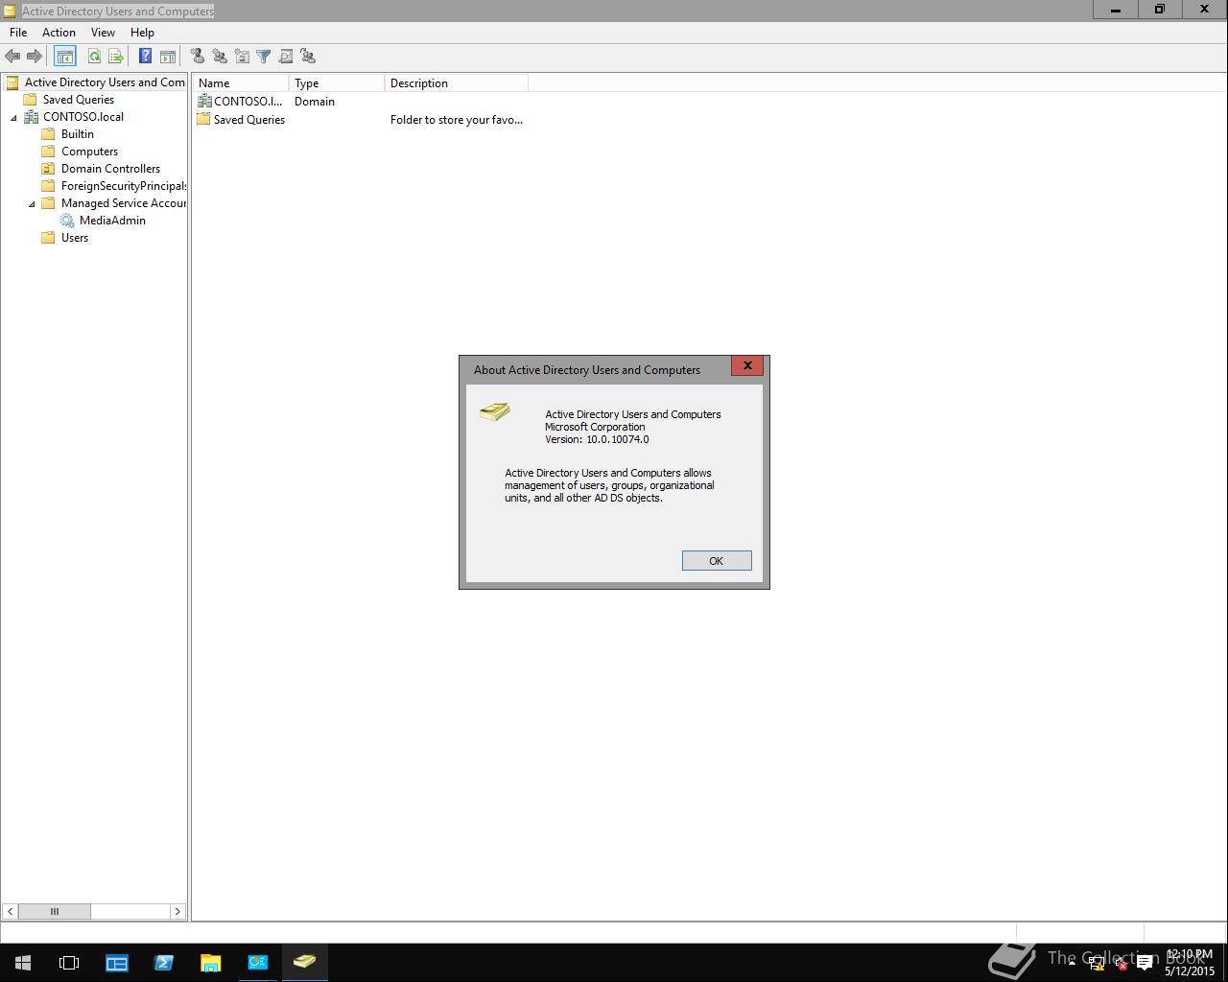Click the back navigation arrow

12,56
